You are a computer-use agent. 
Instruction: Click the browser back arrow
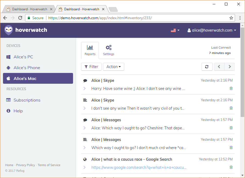(x=5, y=18)
